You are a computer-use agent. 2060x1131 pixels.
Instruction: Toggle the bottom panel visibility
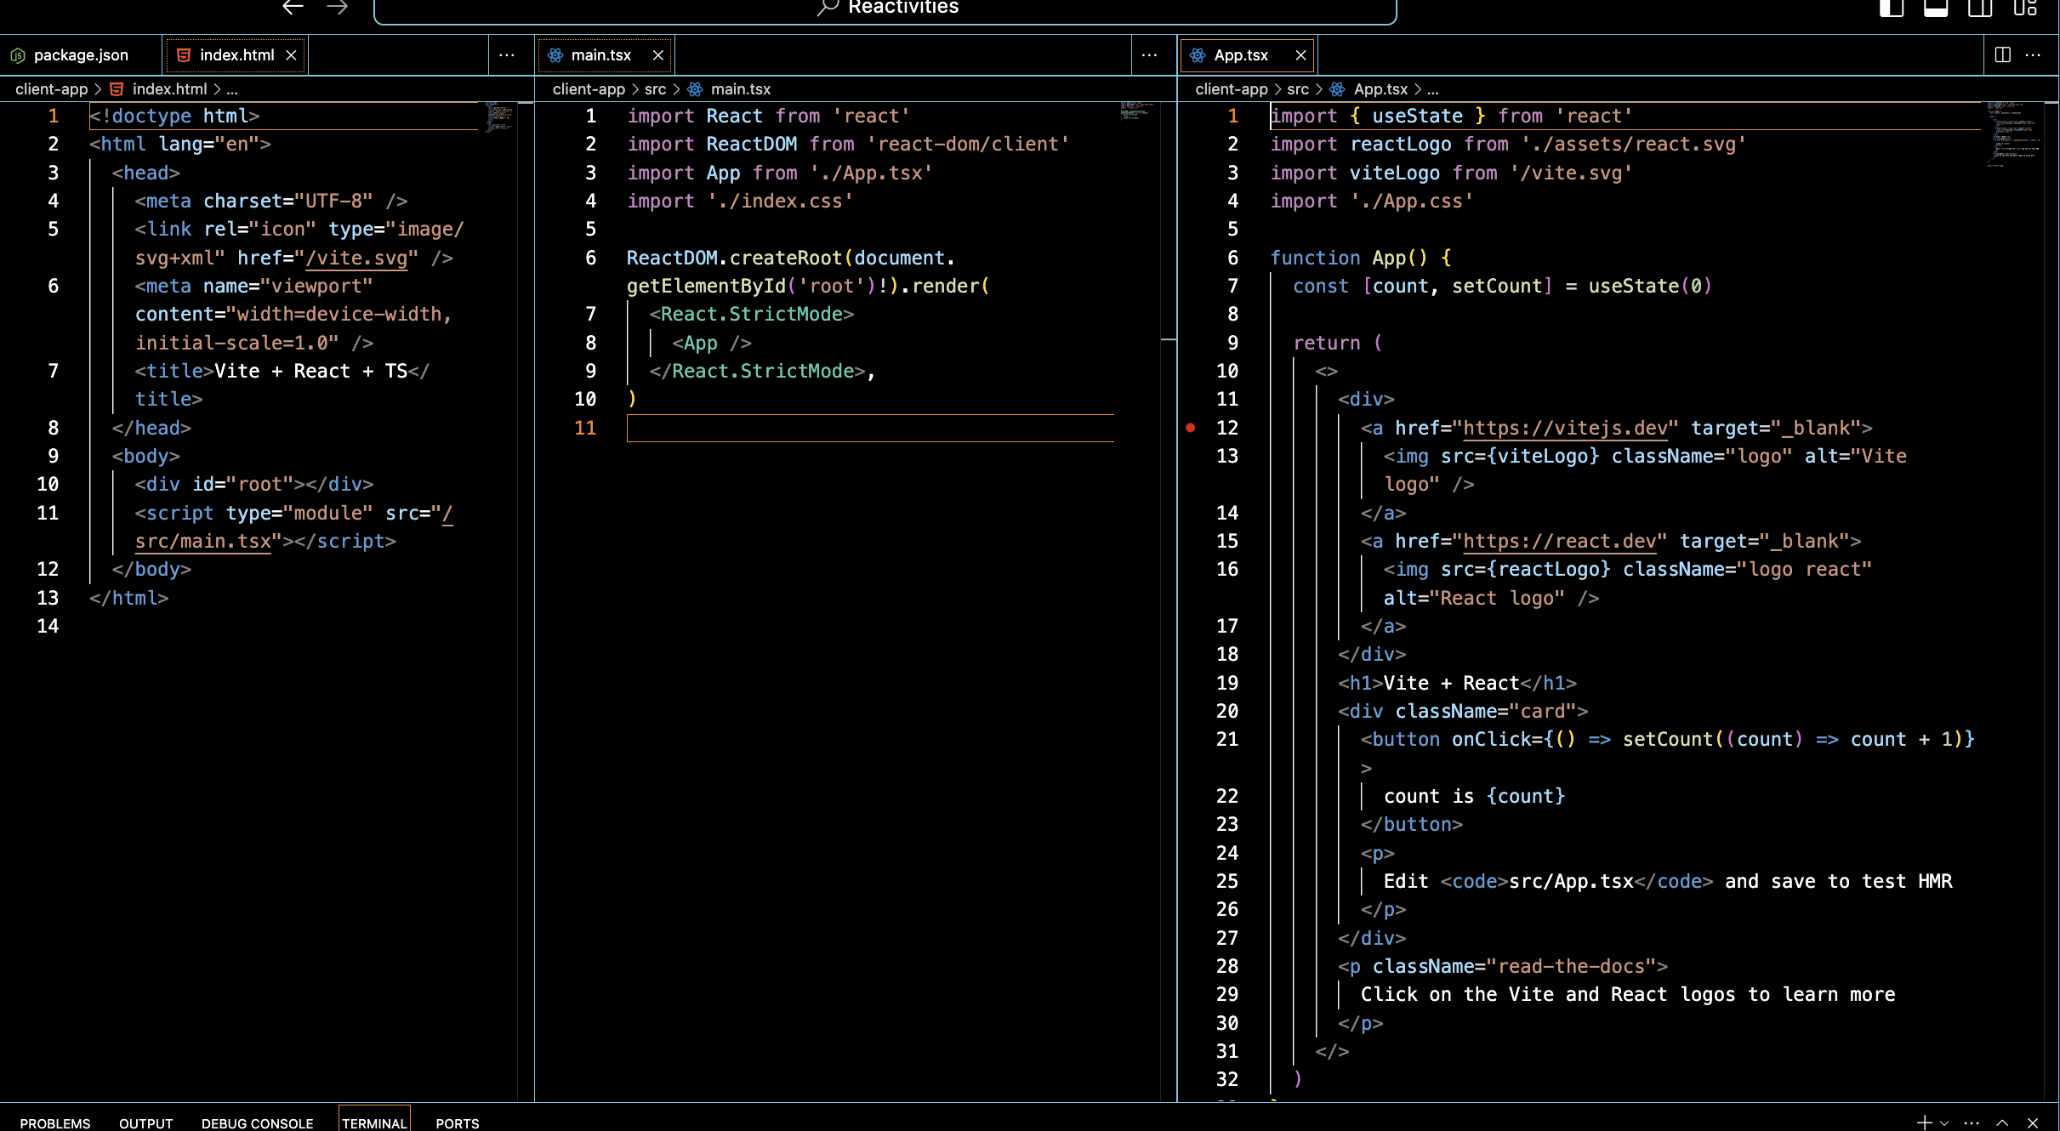pyautogui.click(x=1936, y=9)
